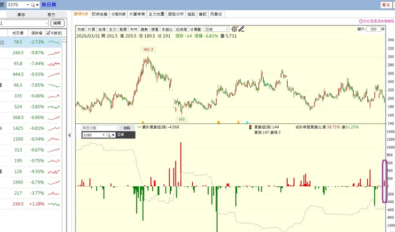Toggle the 均線 indicator button
This screenshot has width=395, height=232.
(81, 29)
